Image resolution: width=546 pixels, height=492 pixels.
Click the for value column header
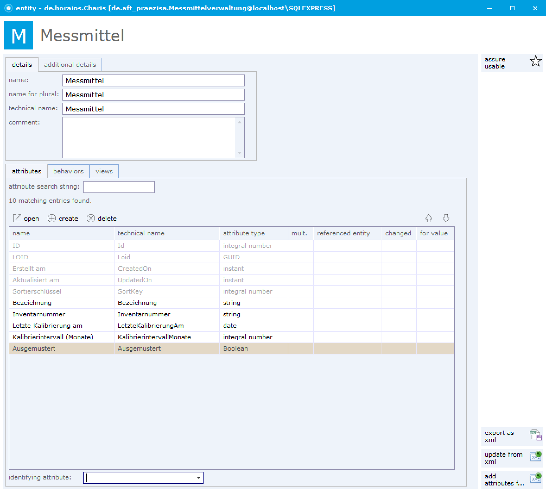pyautogui.click(x=435, y=233)
